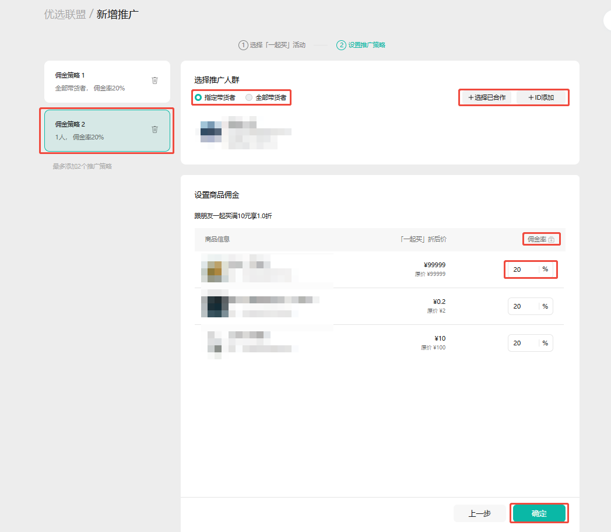Go back with 上一步 button
Image resolution: width=611 pixels, height=532 pixels.
(479, 513)
